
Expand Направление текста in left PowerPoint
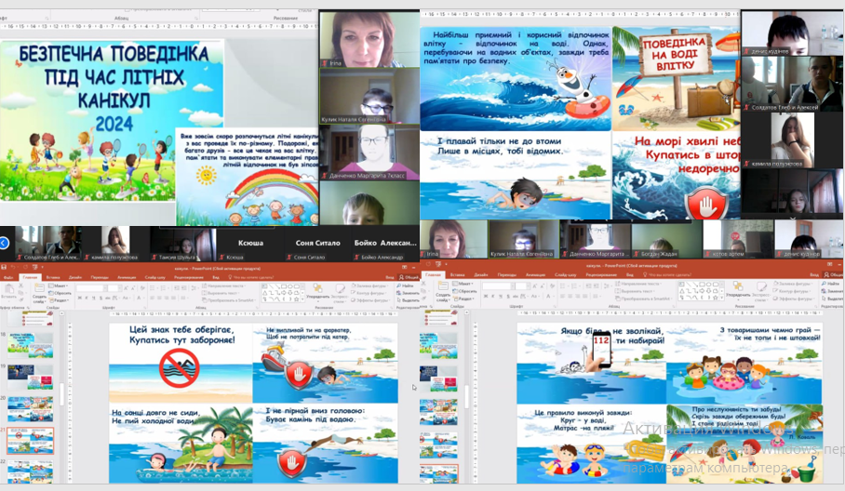pos(223,285)
